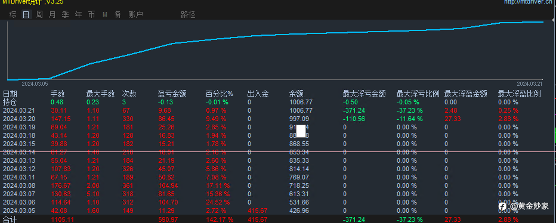
Task: Click the 最大浮亏金额 column header
Action: pos(365,94)
